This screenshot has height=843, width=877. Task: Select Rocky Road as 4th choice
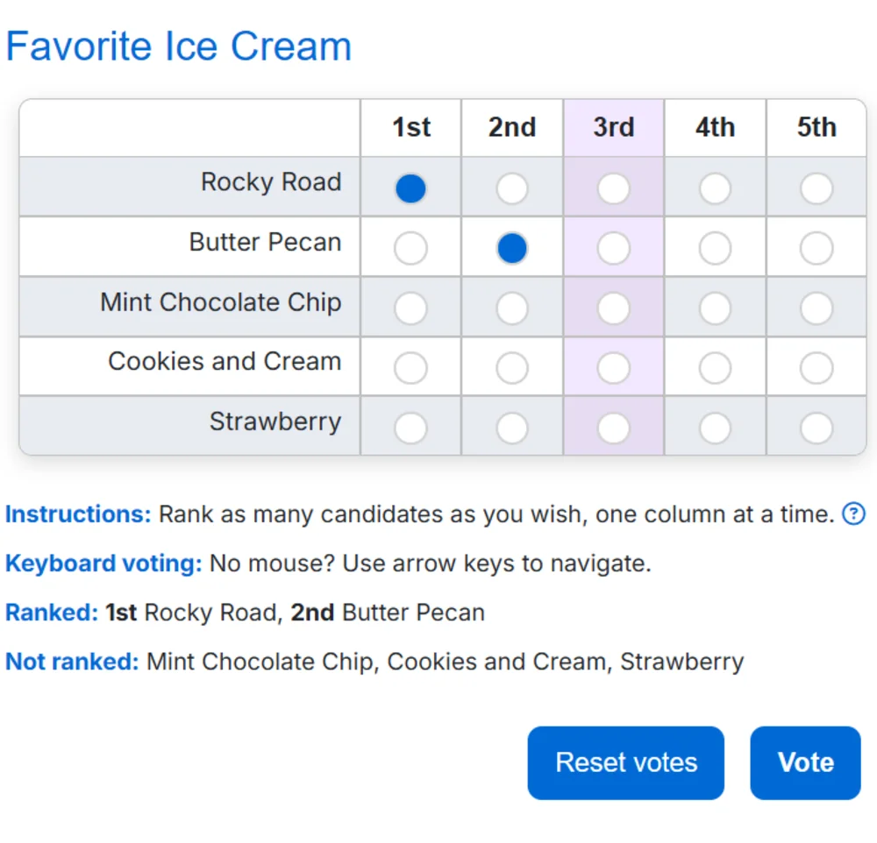(715, 188)
